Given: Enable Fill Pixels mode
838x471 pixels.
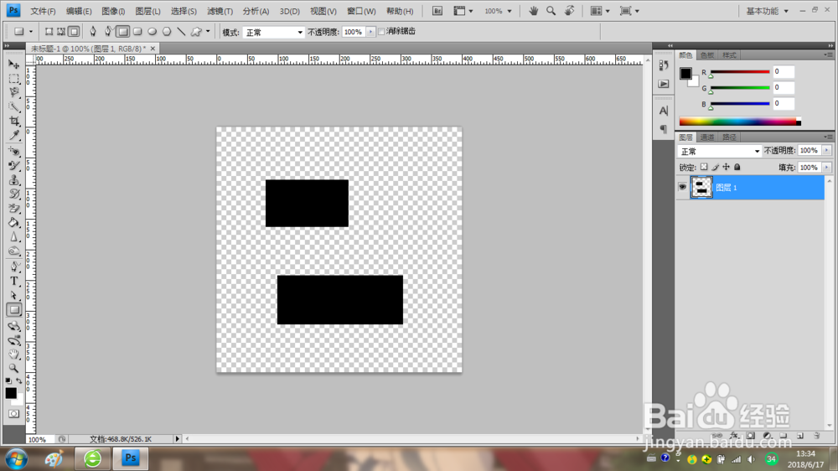Looking at the screenshot, I should pos(74,32).
